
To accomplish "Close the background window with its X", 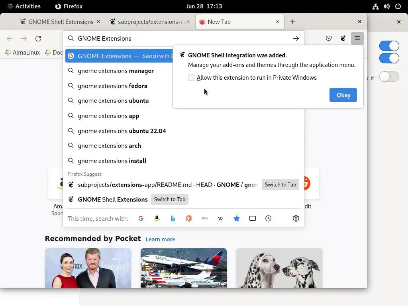I will tap(398, 22).
